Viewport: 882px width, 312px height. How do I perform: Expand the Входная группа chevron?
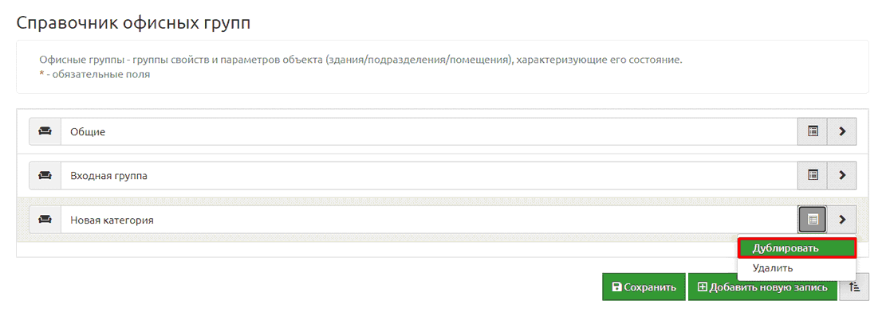click(x=842, y=176)
